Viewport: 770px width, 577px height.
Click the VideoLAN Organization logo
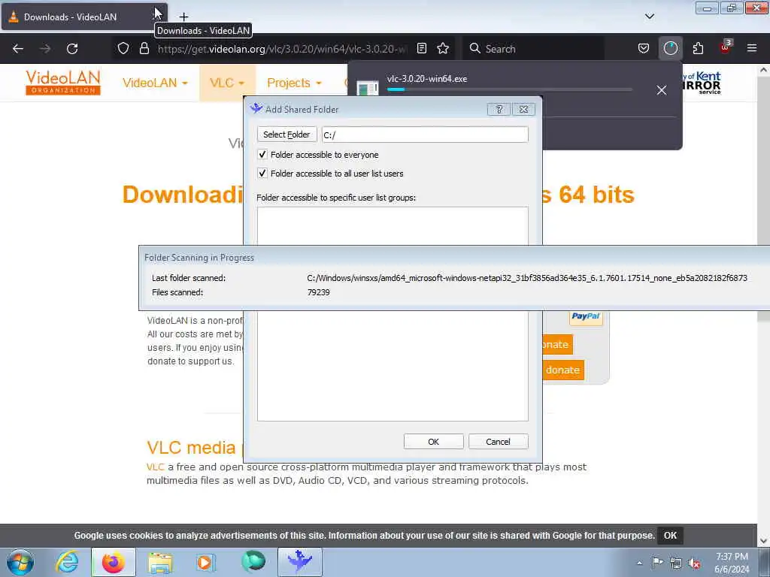pyautogui.click(x=63, y=83)
